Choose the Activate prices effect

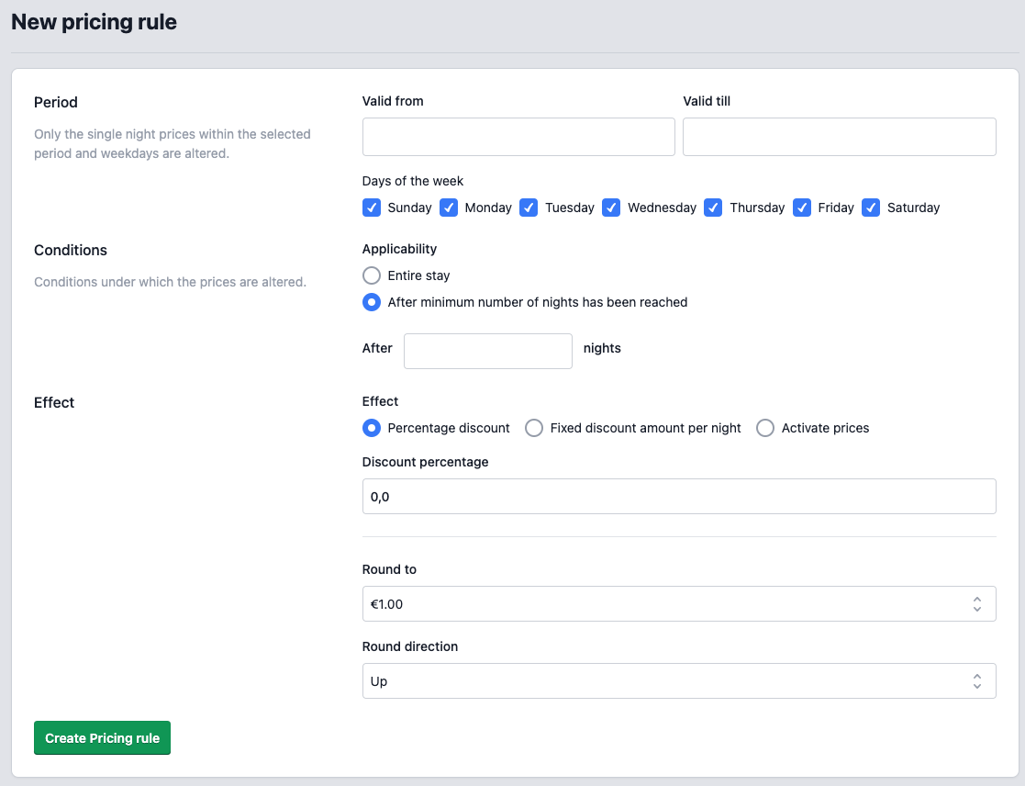click(x=765, y=428)
